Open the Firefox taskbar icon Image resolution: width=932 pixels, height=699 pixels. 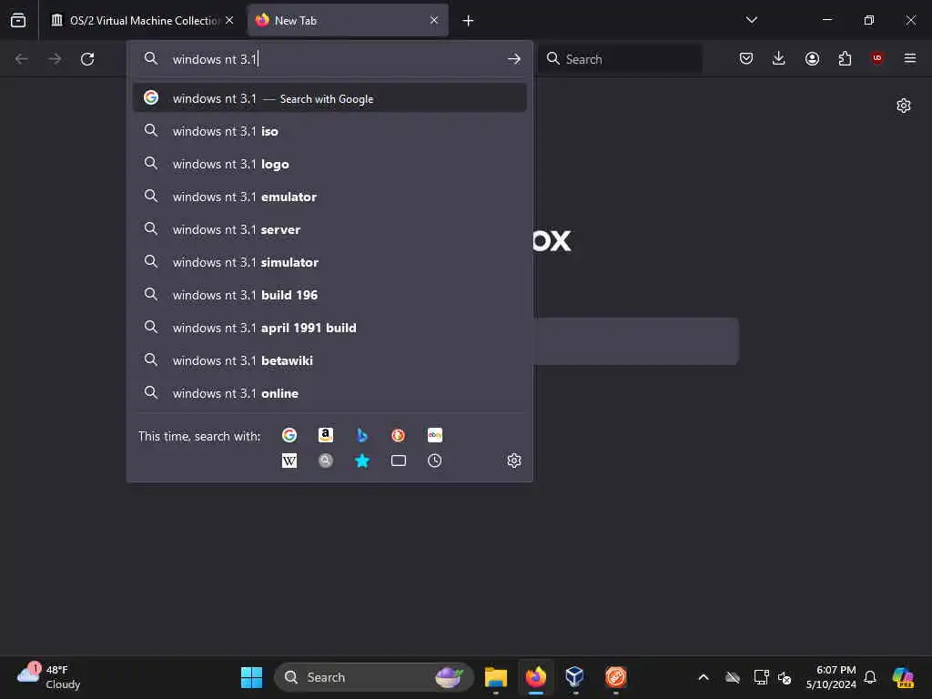tap(535, 676)
